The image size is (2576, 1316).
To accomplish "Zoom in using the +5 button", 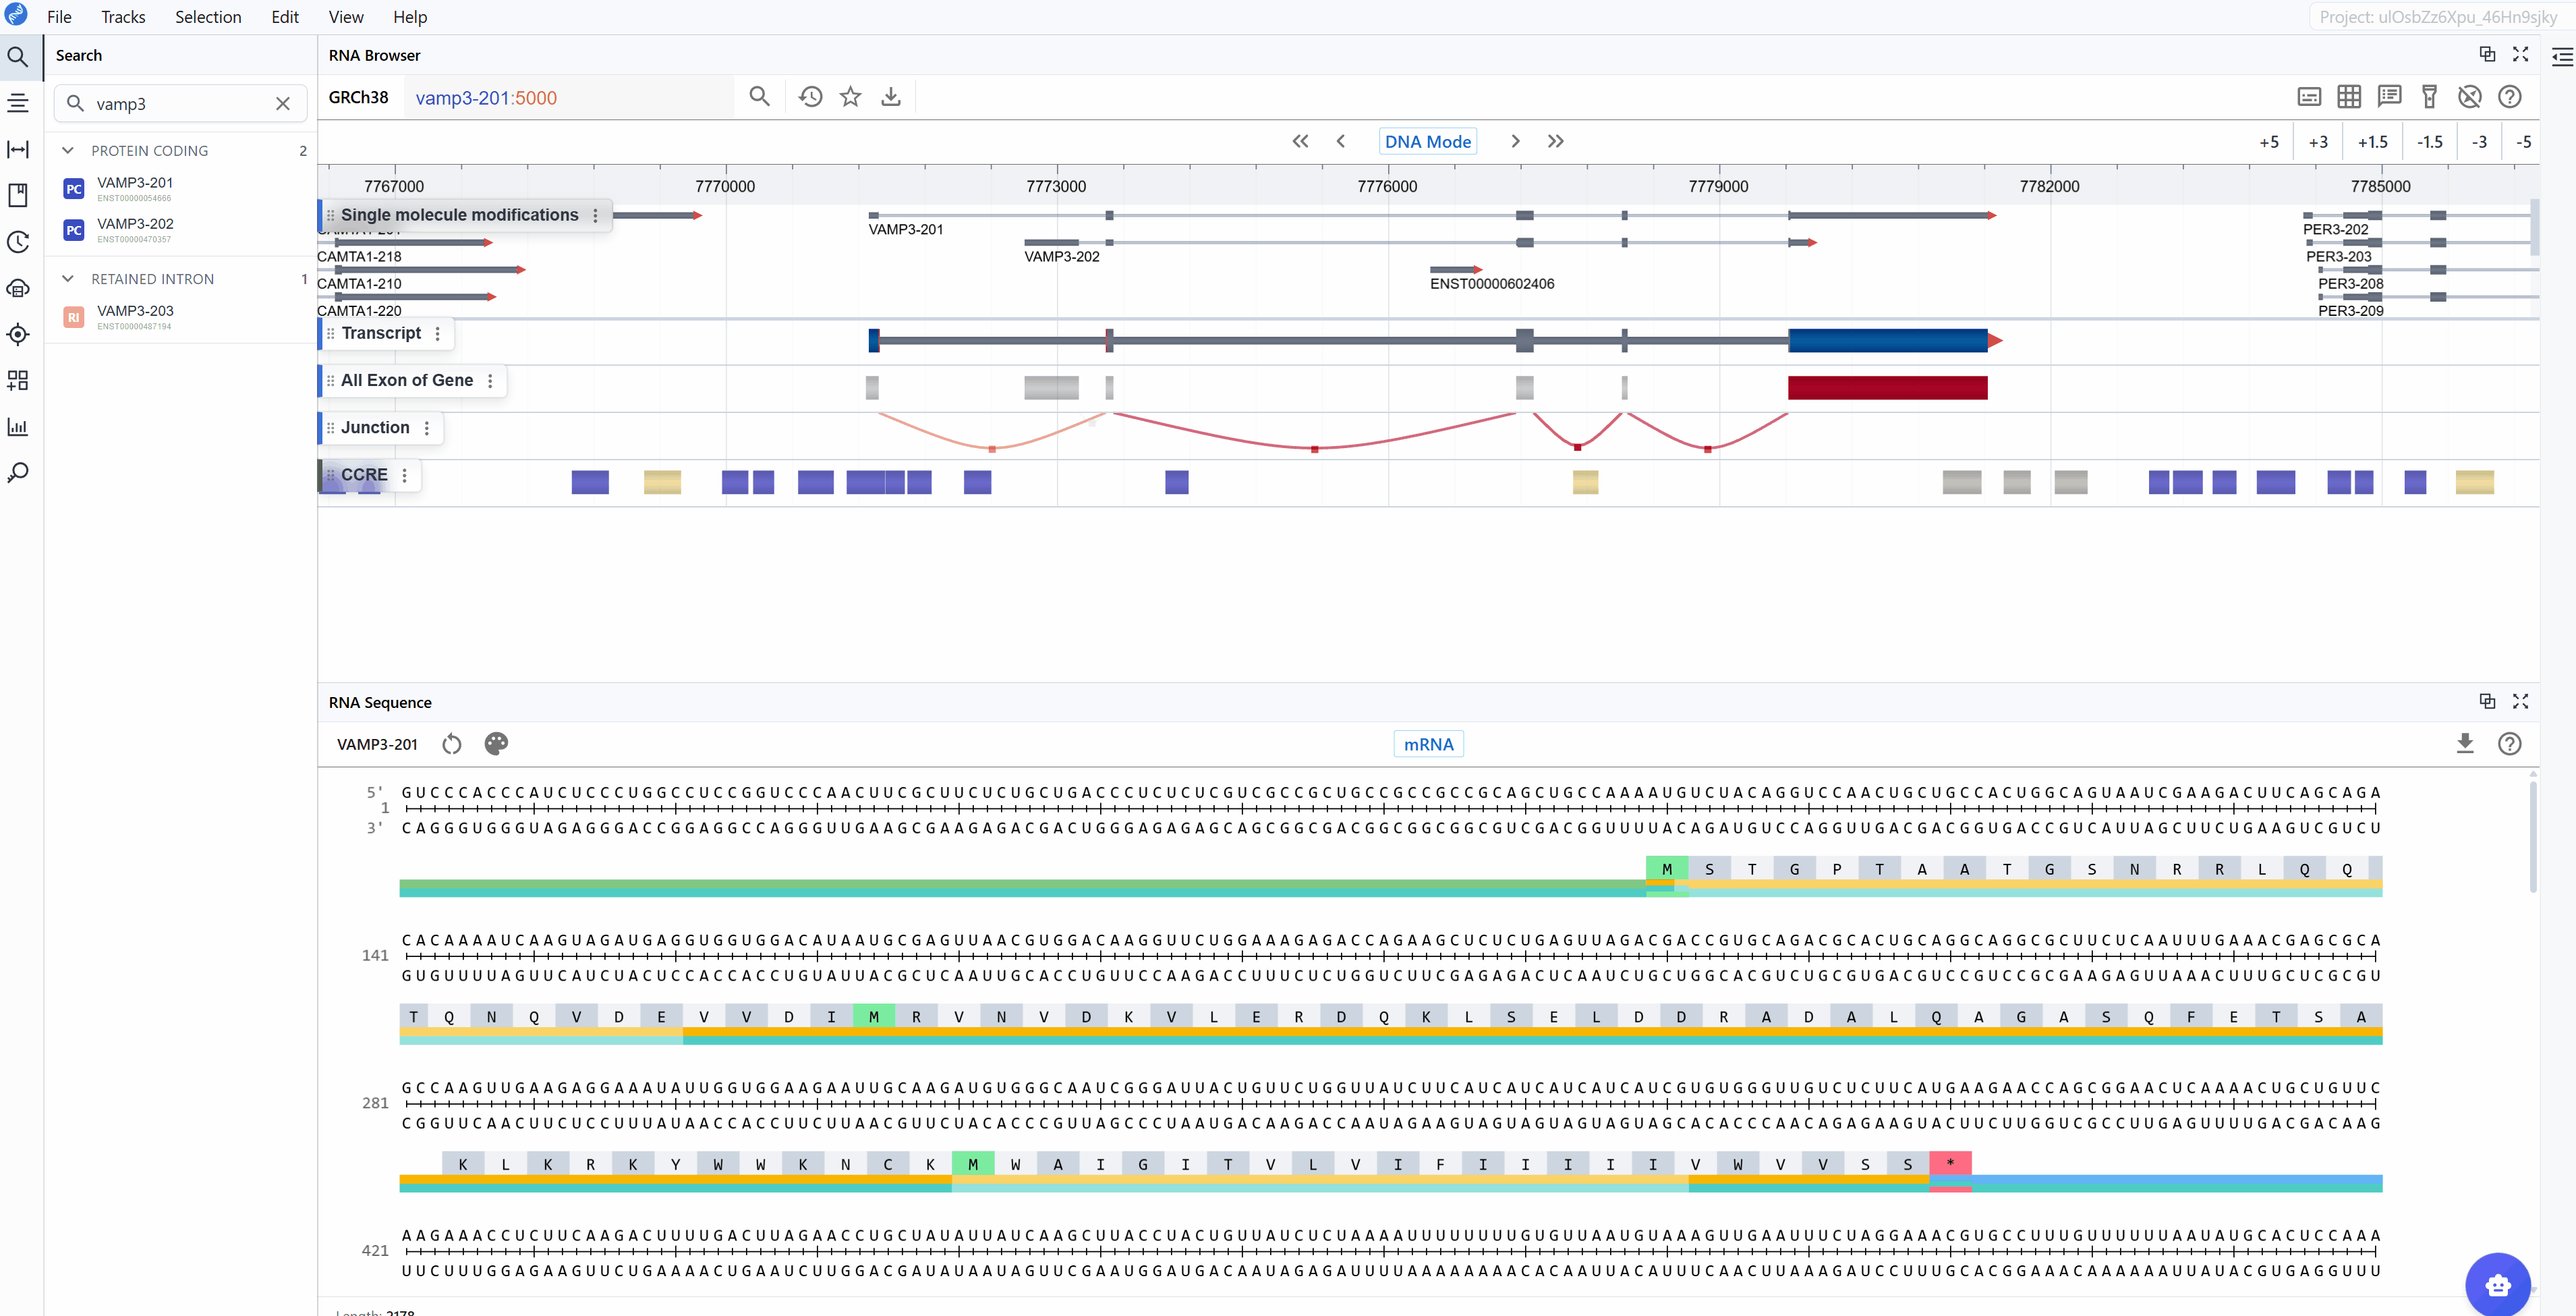I will click(2268, 142).
